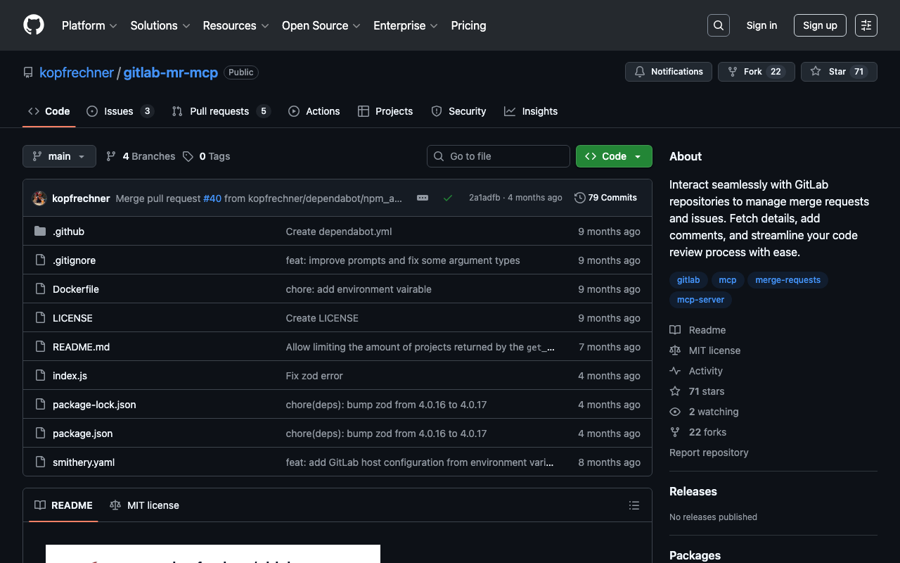Open the .github folder
900x563 pixels.
68,232
